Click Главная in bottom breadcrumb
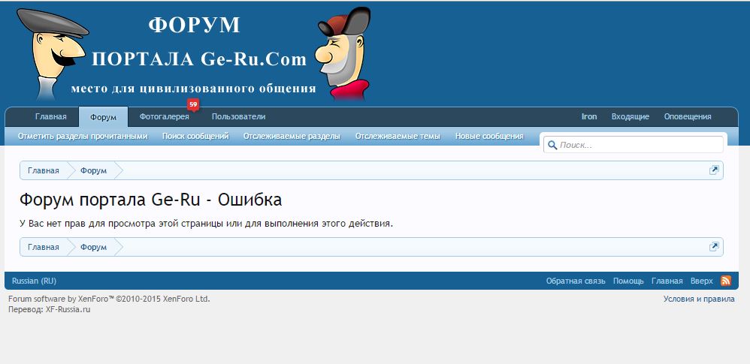Screen dimensions: 750x364 coord(44,247)
